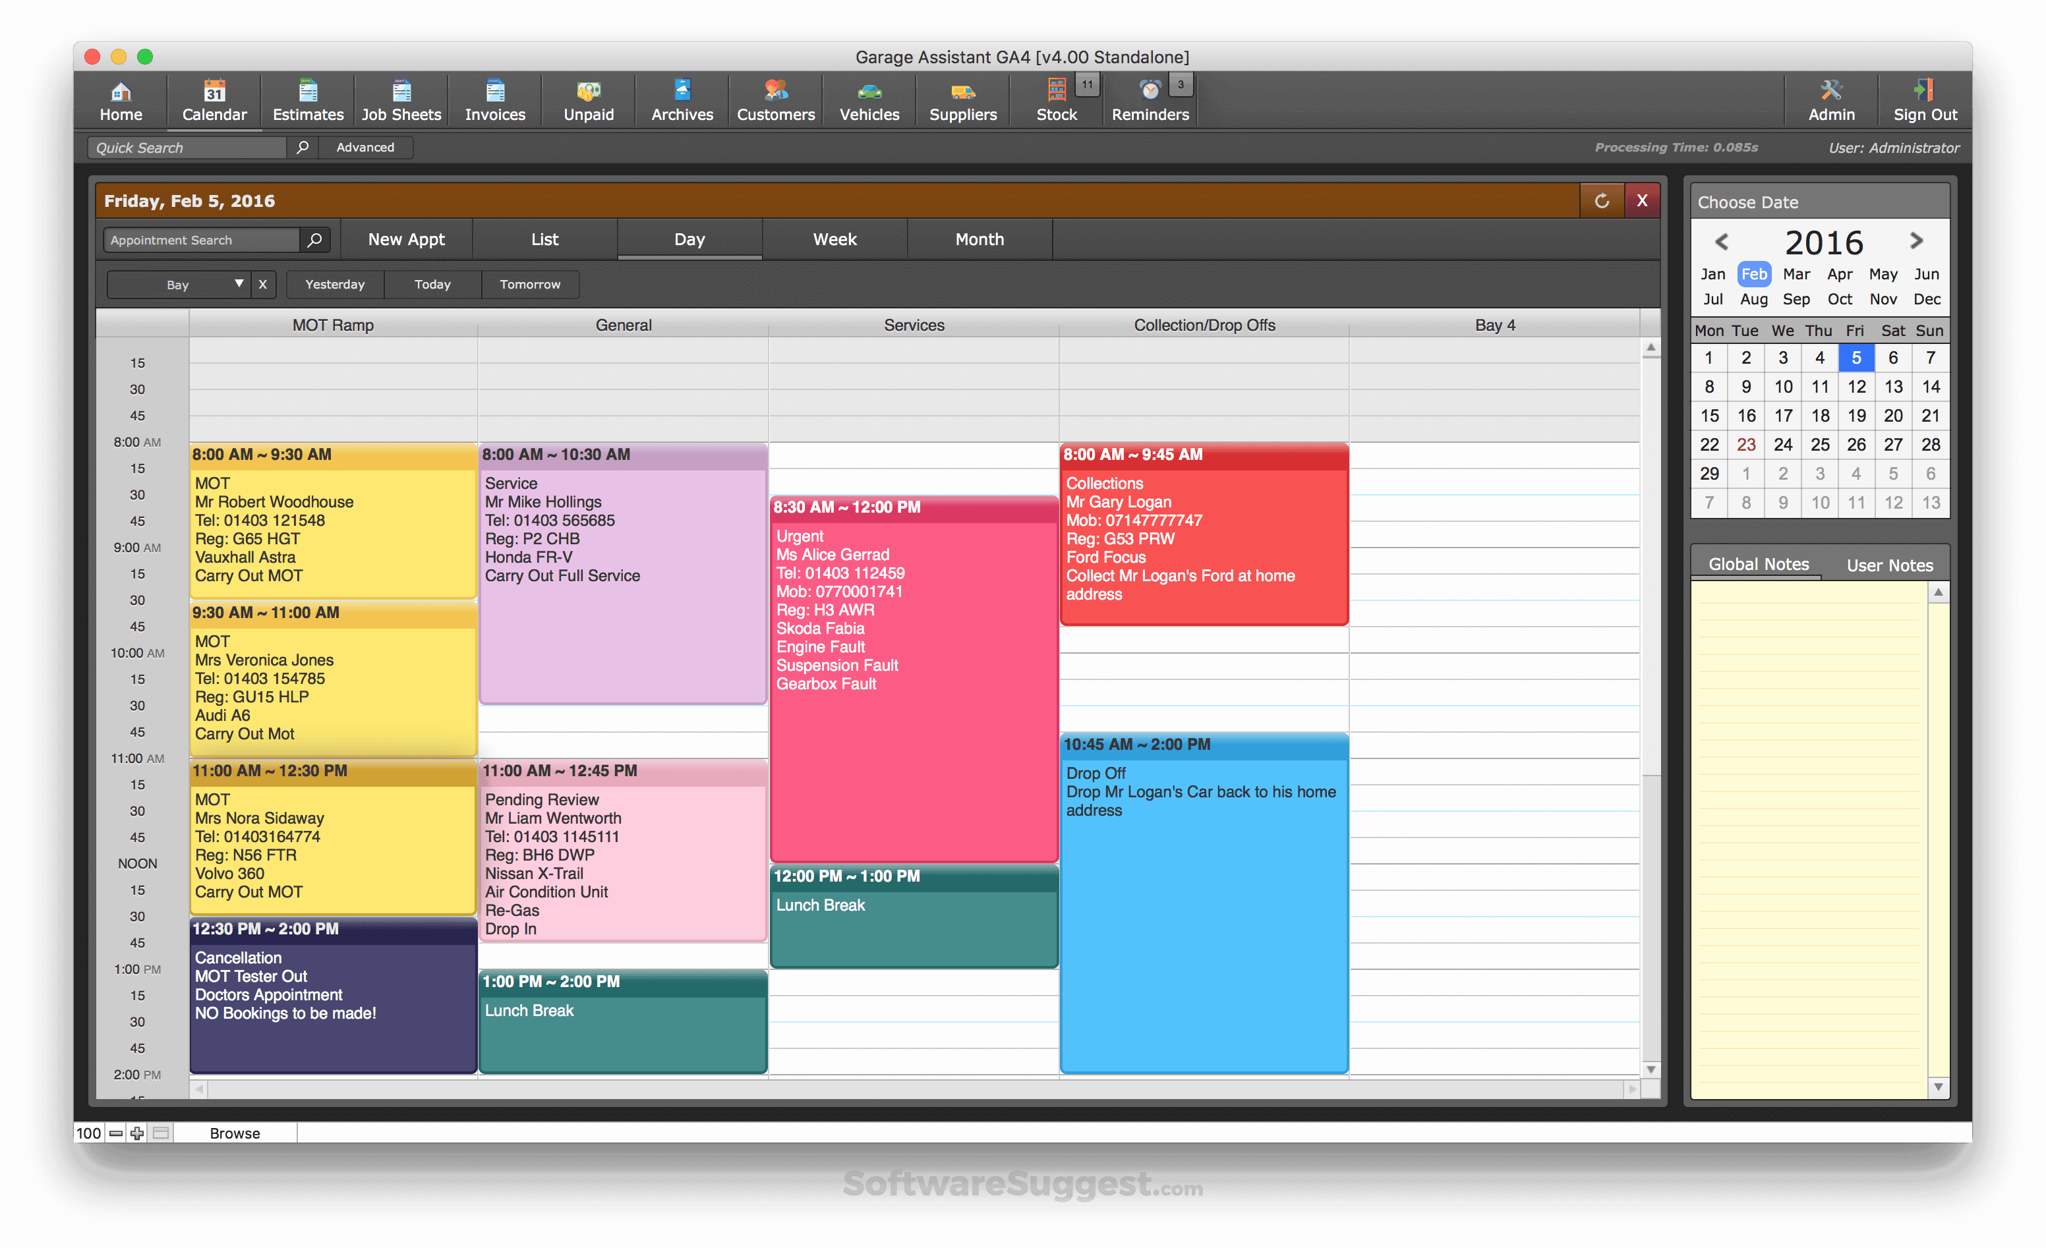The height and width of the screenshot is (1248, 2046).
Task: Open the Invoices section
Action: [495, 99]
